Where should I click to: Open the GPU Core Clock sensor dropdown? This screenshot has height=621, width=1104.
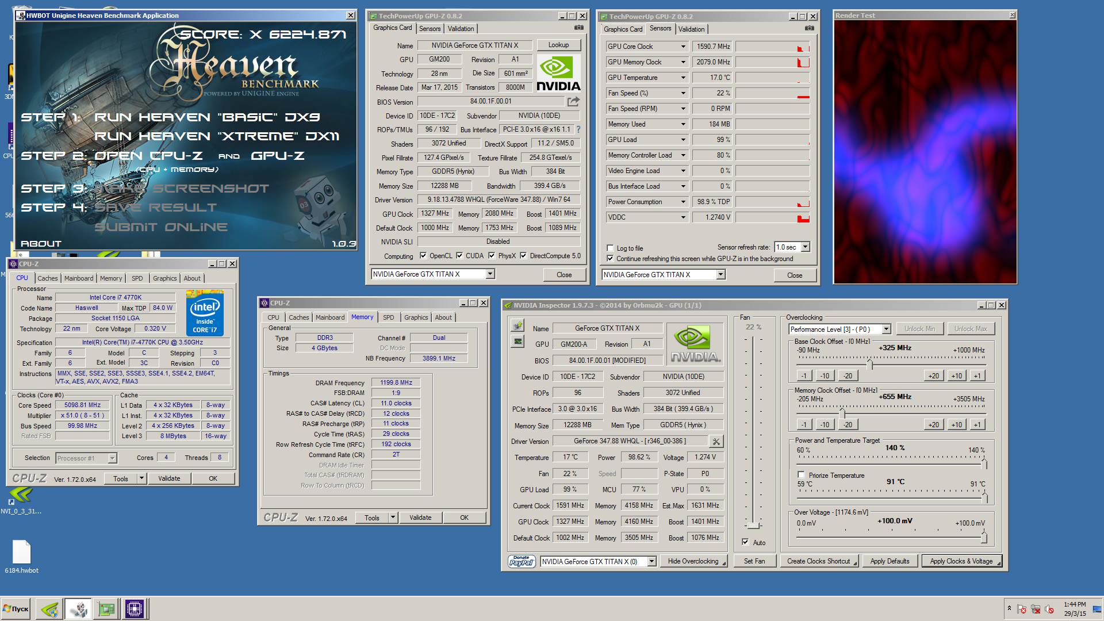click(683, 47)
